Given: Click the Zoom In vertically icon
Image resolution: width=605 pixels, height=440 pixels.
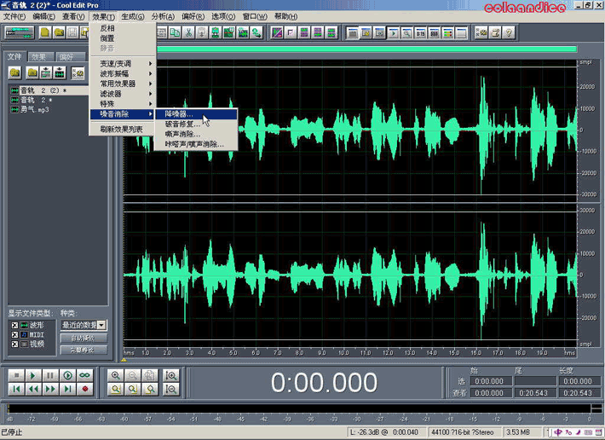Looking at the screenshot, I should [x=172, y=375].
